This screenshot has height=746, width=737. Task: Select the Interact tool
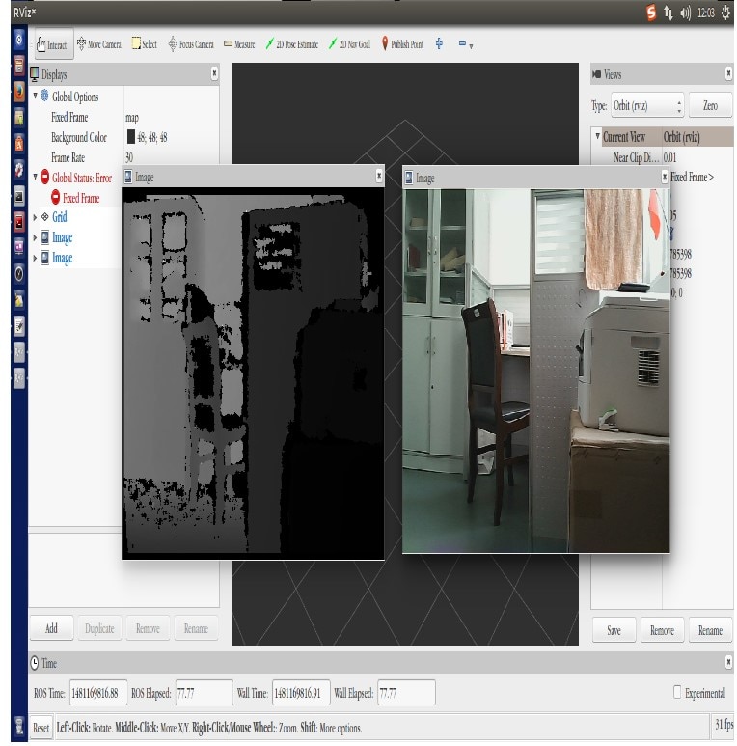point(51,44)
